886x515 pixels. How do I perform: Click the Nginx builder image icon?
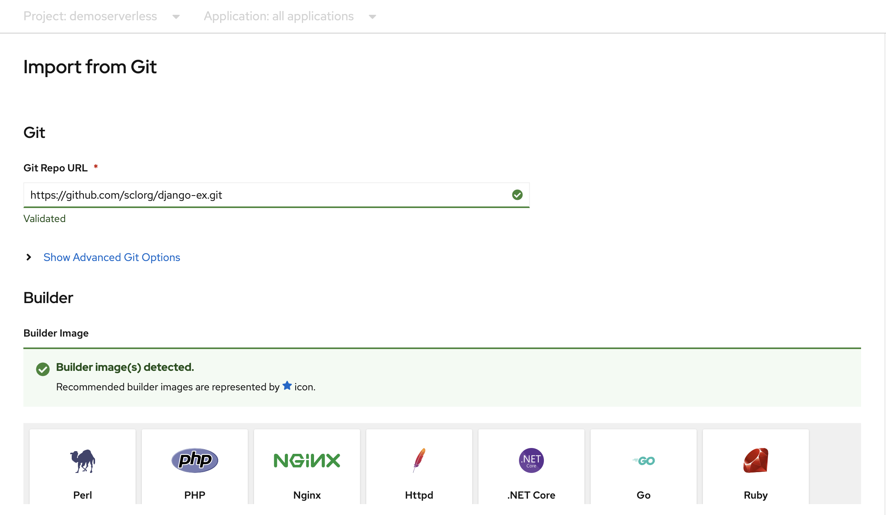(307, 460)
